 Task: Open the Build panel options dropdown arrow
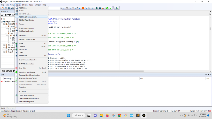(x=206, y=75)
